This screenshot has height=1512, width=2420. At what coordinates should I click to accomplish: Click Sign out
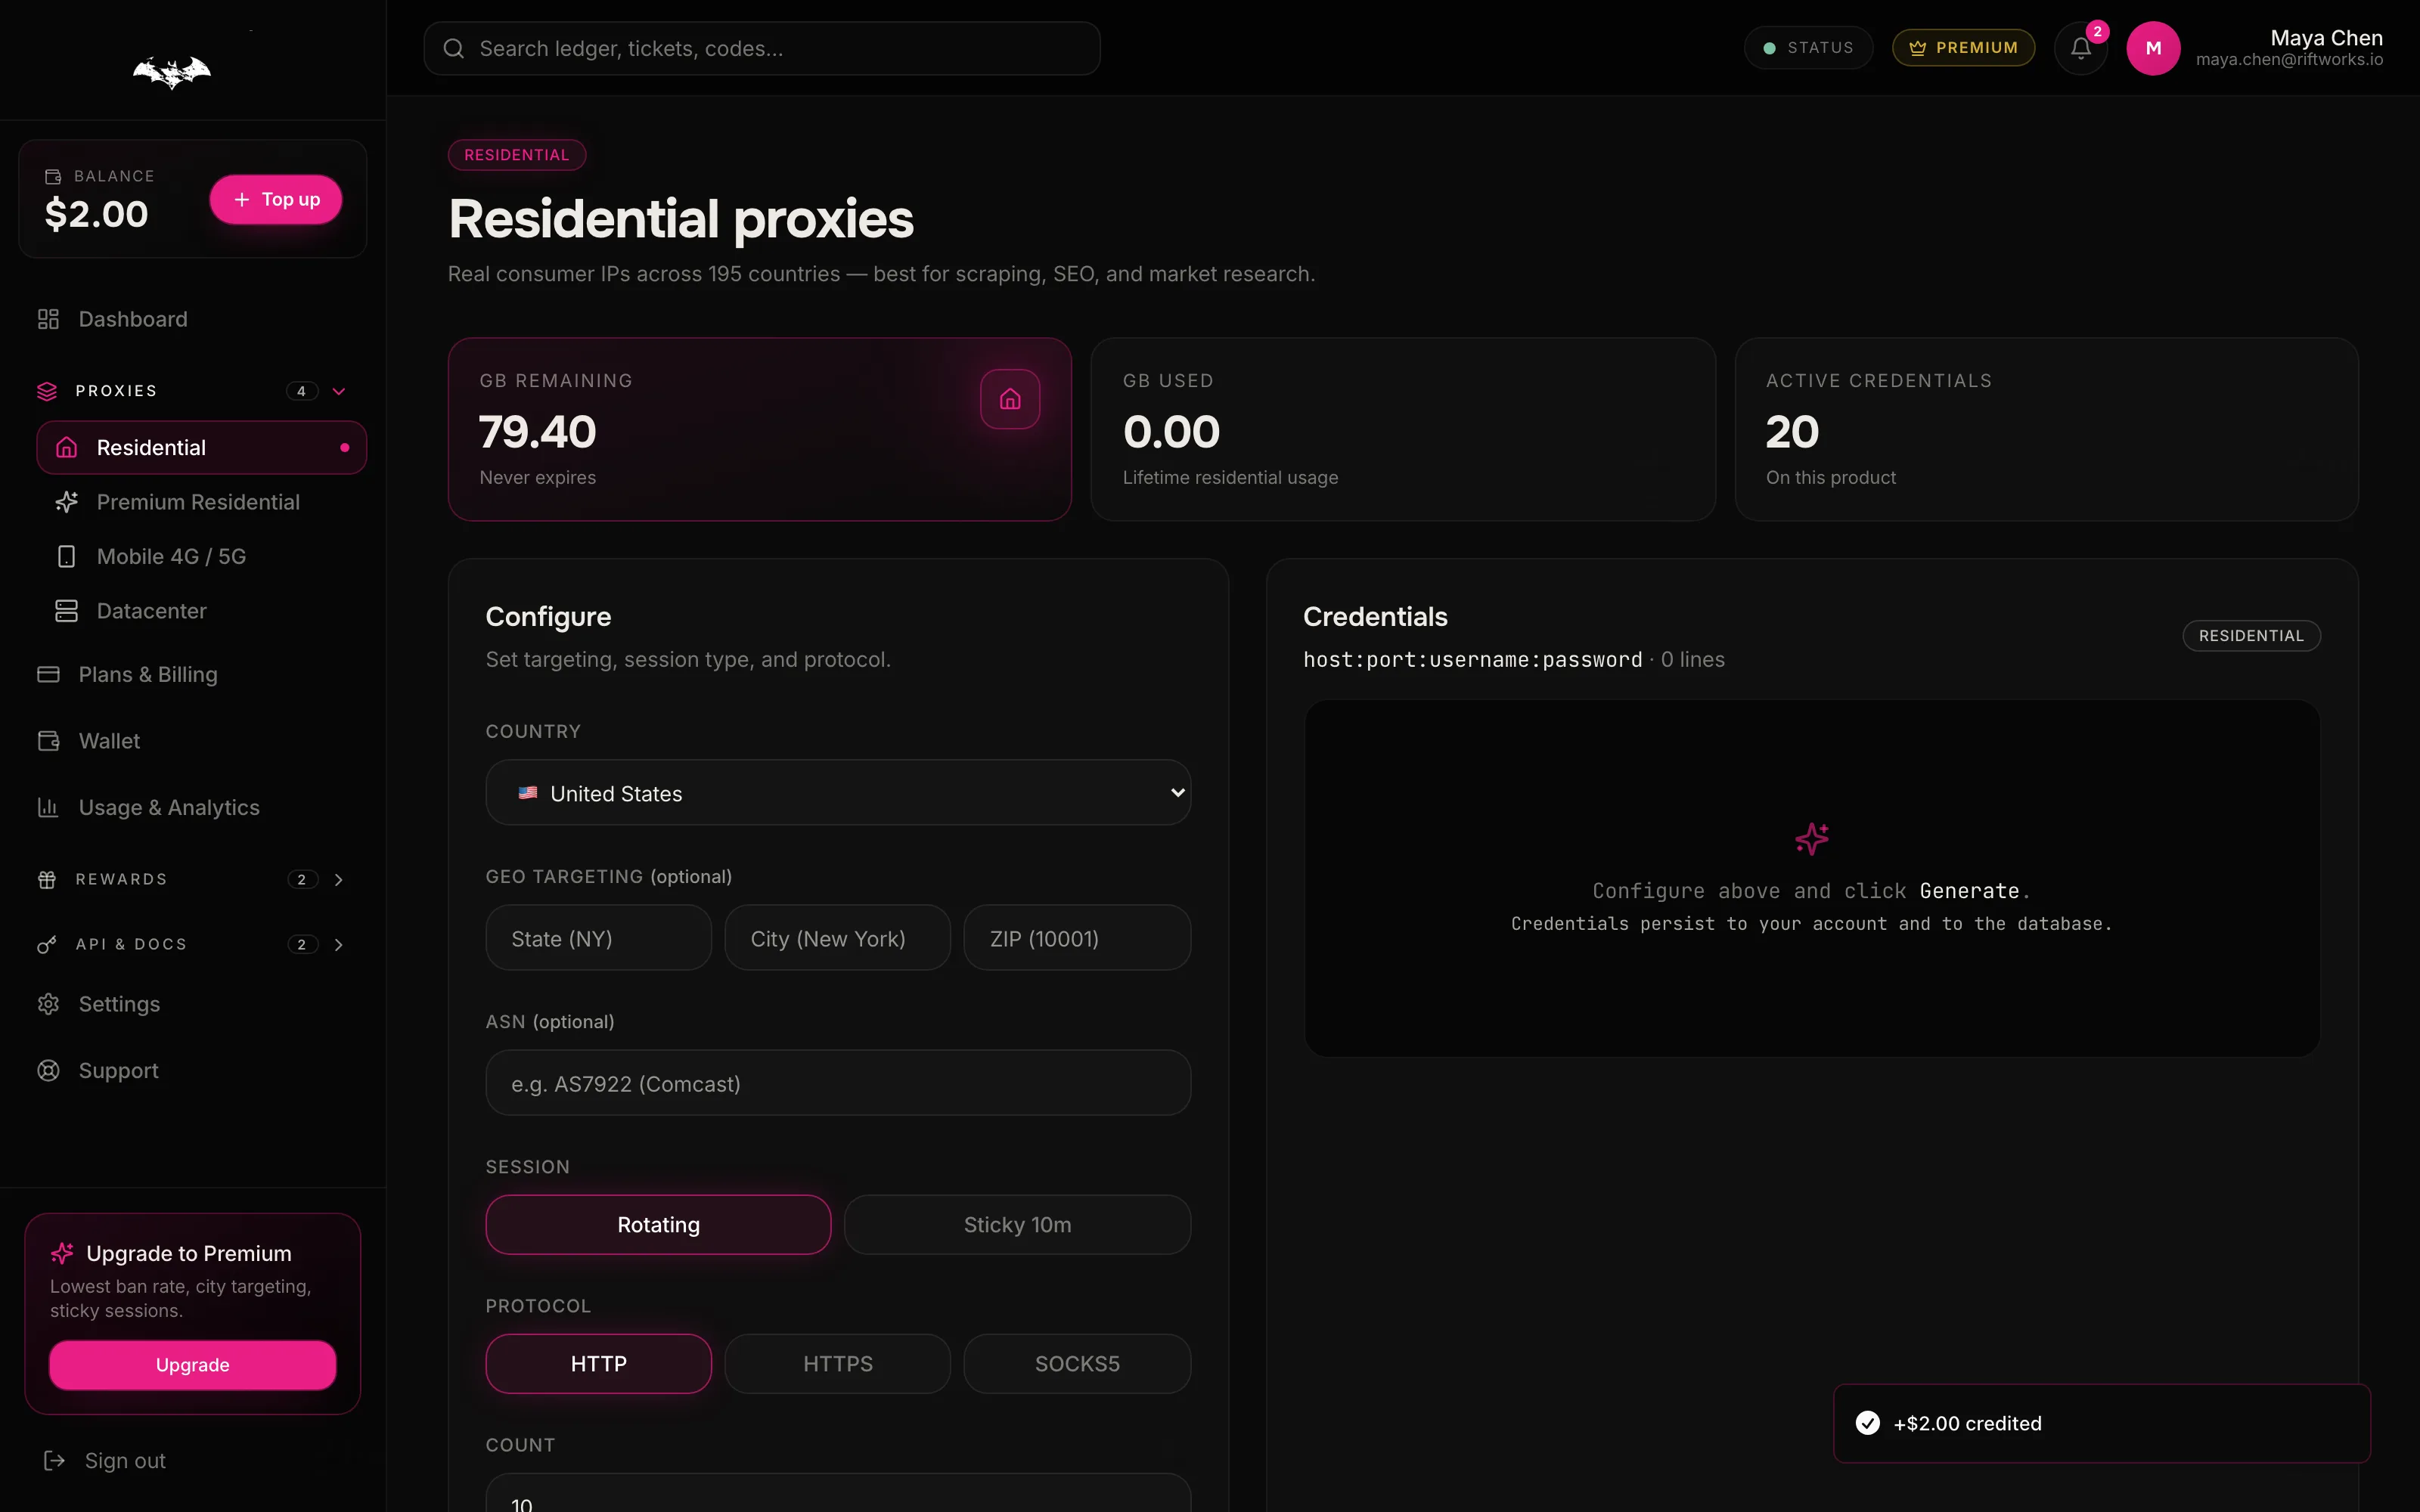click(x=105, y=1461)
